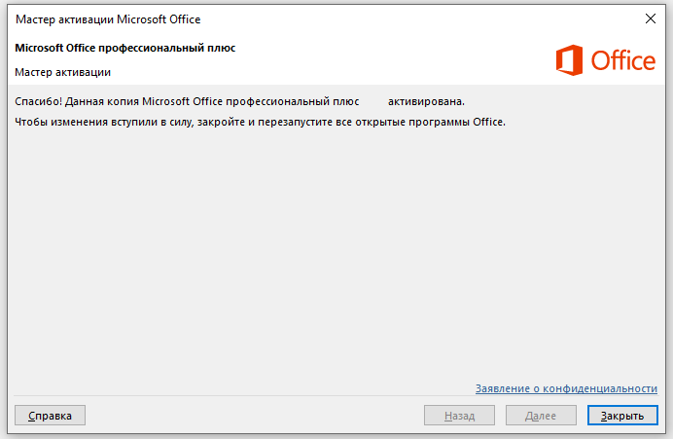Click the Спасибо activation confirmation message
This screenshot has height=439, width=673.
(239, 101)
